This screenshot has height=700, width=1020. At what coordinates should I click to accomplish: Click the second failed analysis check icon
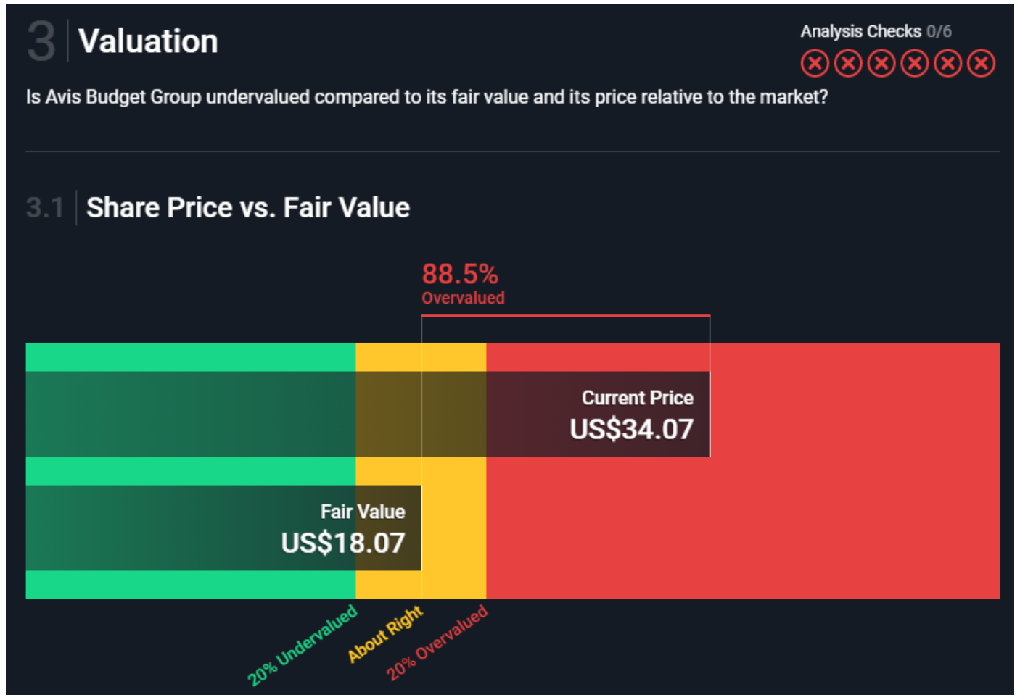coord(848,64)
